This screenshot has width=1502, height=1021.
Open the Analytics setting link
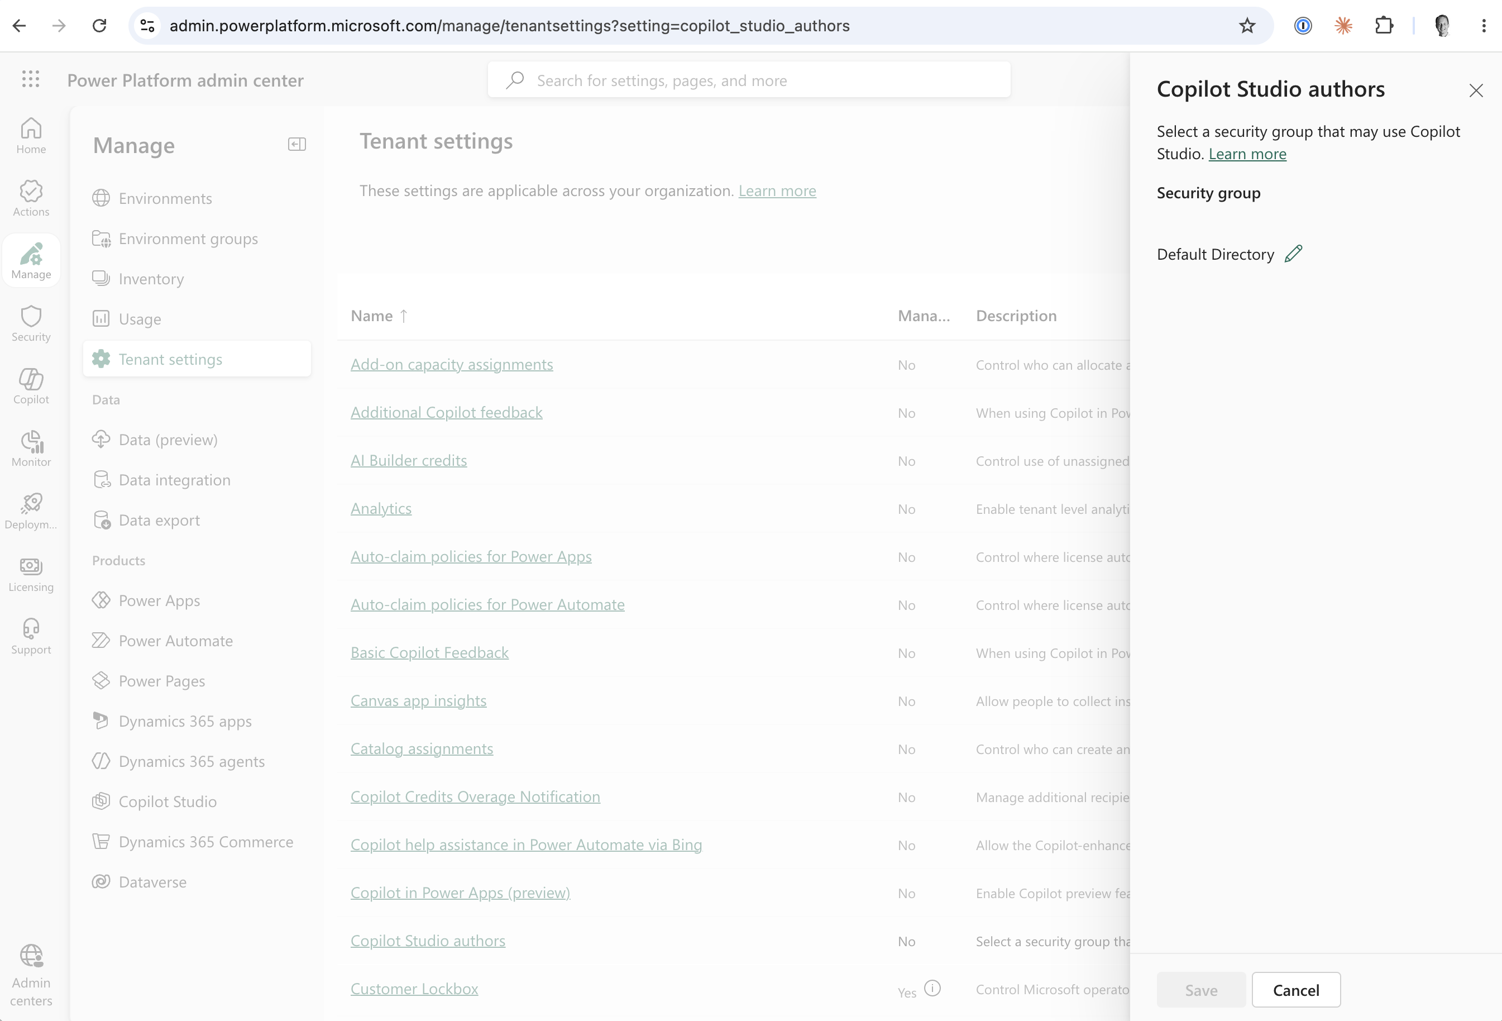381,508
